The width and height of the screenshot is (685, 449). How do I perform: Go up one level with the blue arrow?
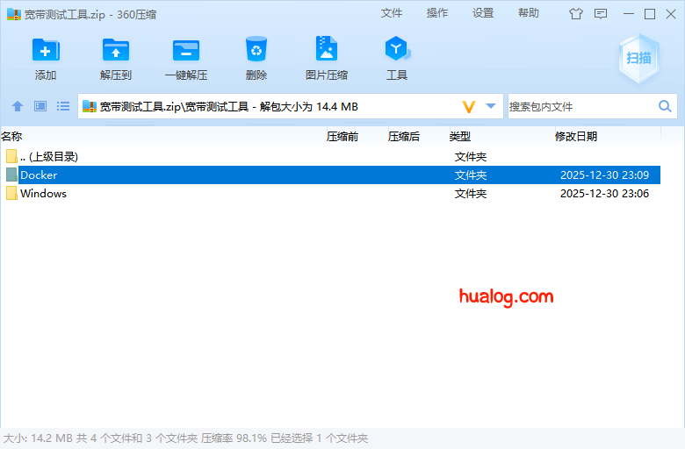click(18, 106)
